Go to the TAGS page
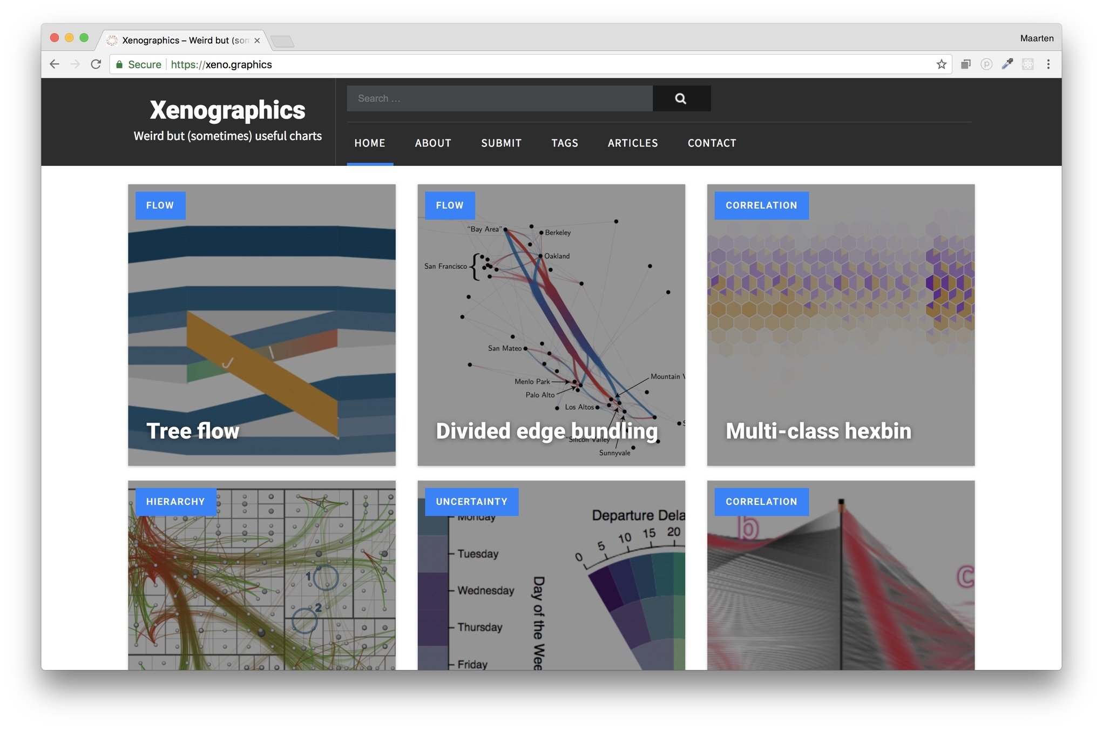This screenshot has width=1103, height=729. [x=564, y=143]
